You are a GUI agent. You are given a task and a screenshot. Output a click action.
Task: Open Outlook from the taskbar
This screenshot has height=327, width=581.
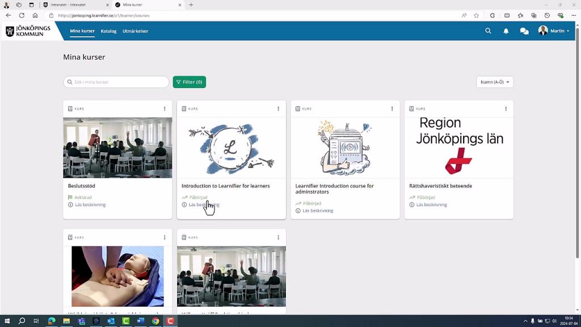point(111,321)
